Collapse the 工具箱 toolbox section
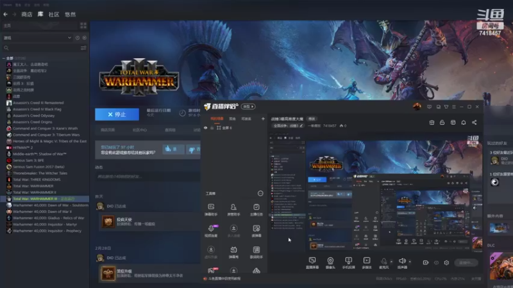 260,193
